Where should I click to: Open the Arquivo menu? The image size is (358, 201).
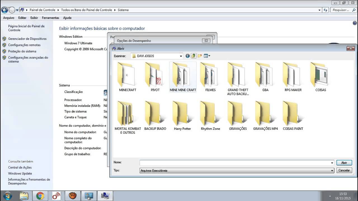point(9,18)
